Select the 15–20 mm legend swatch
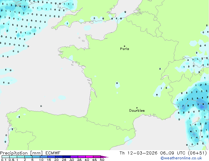This screenshot has height=161, width=209. (x=51, y=157)
